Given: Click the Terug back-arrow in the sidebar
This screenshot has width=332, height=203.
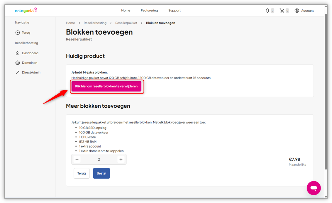Looking at the screenshot, I should pos(18,33).
